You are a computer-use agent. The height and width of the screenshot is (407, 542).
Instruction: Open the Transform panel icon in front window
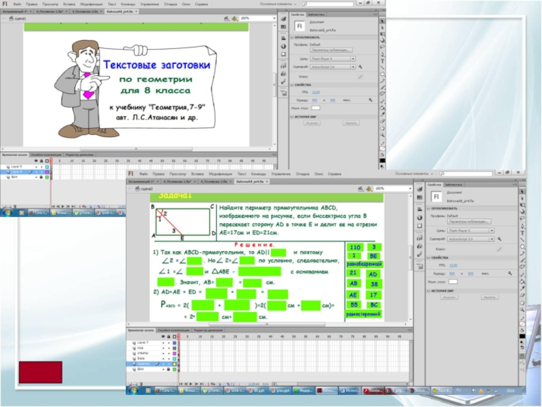[x=419, y=226]
